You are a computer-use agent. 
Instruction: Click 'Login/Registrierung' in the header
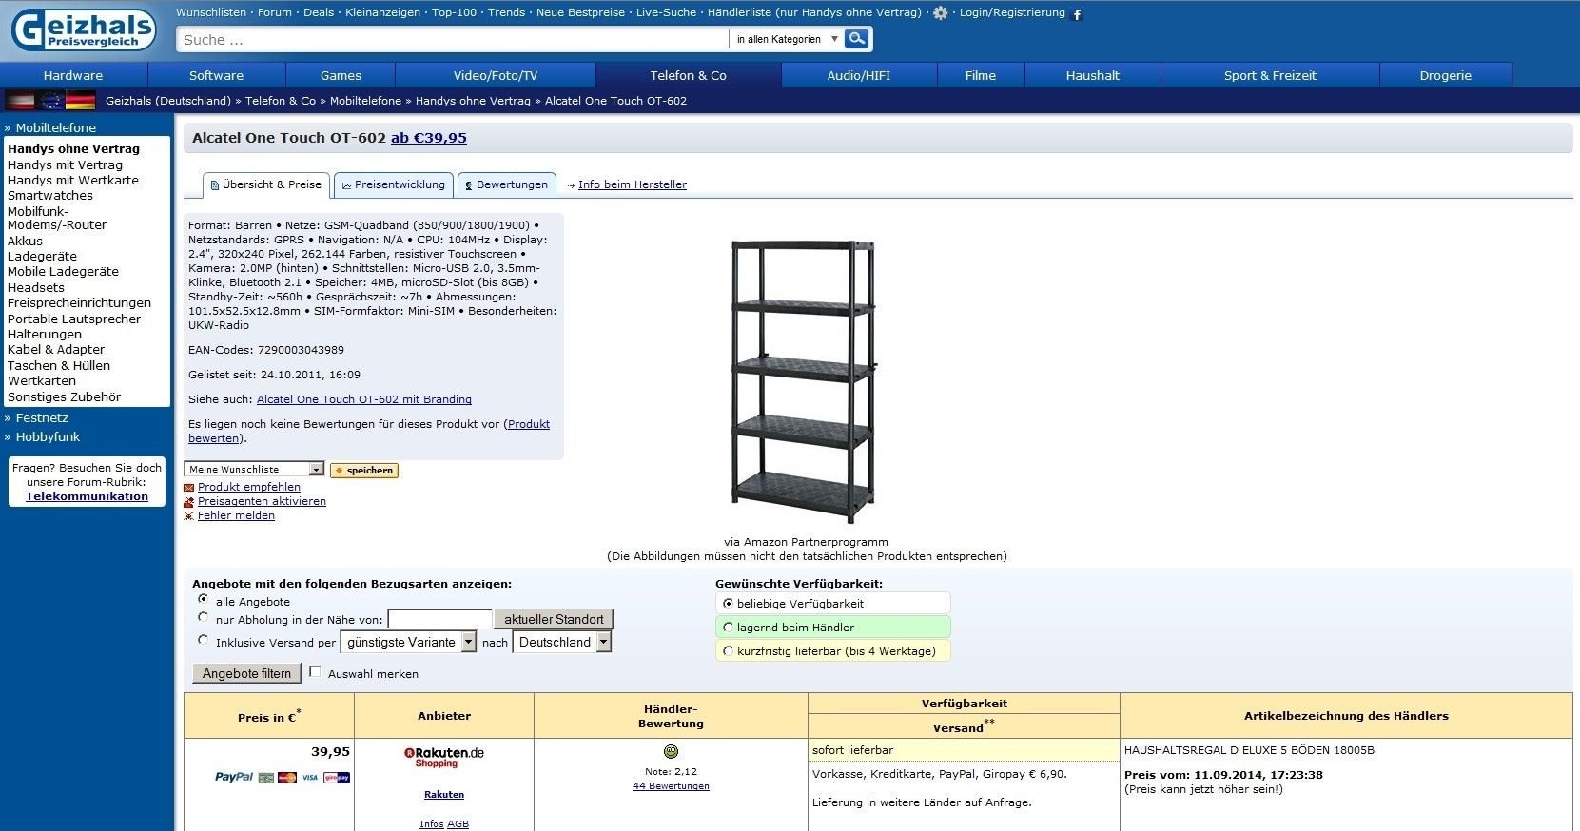(x=1012, y=12)
